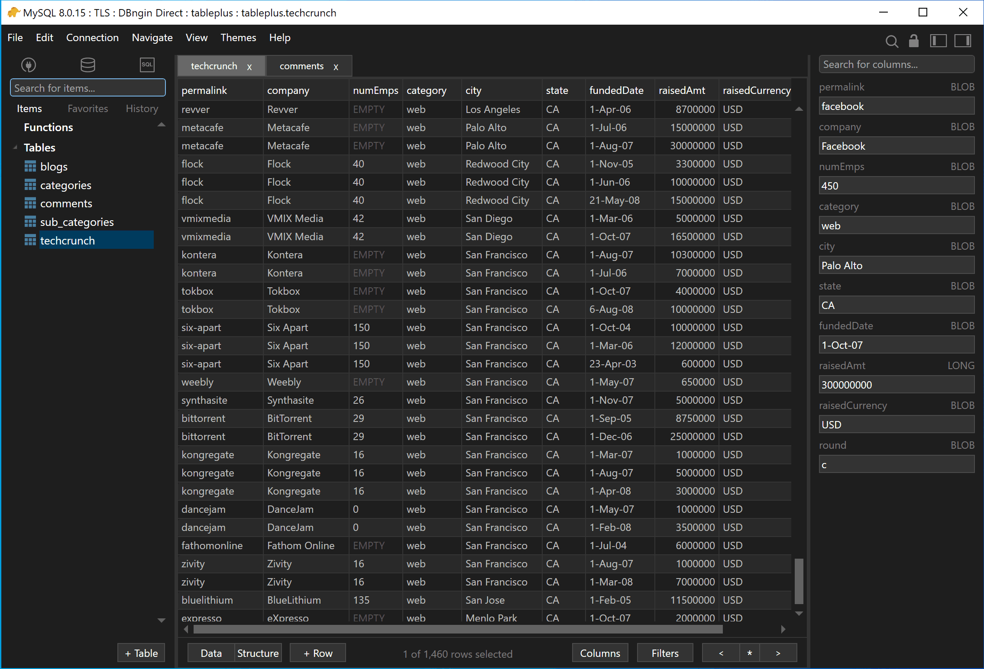The width and height of the screenshot is (984, 669).
Task: Collapse the Functions section
Action: pos(161,125)
